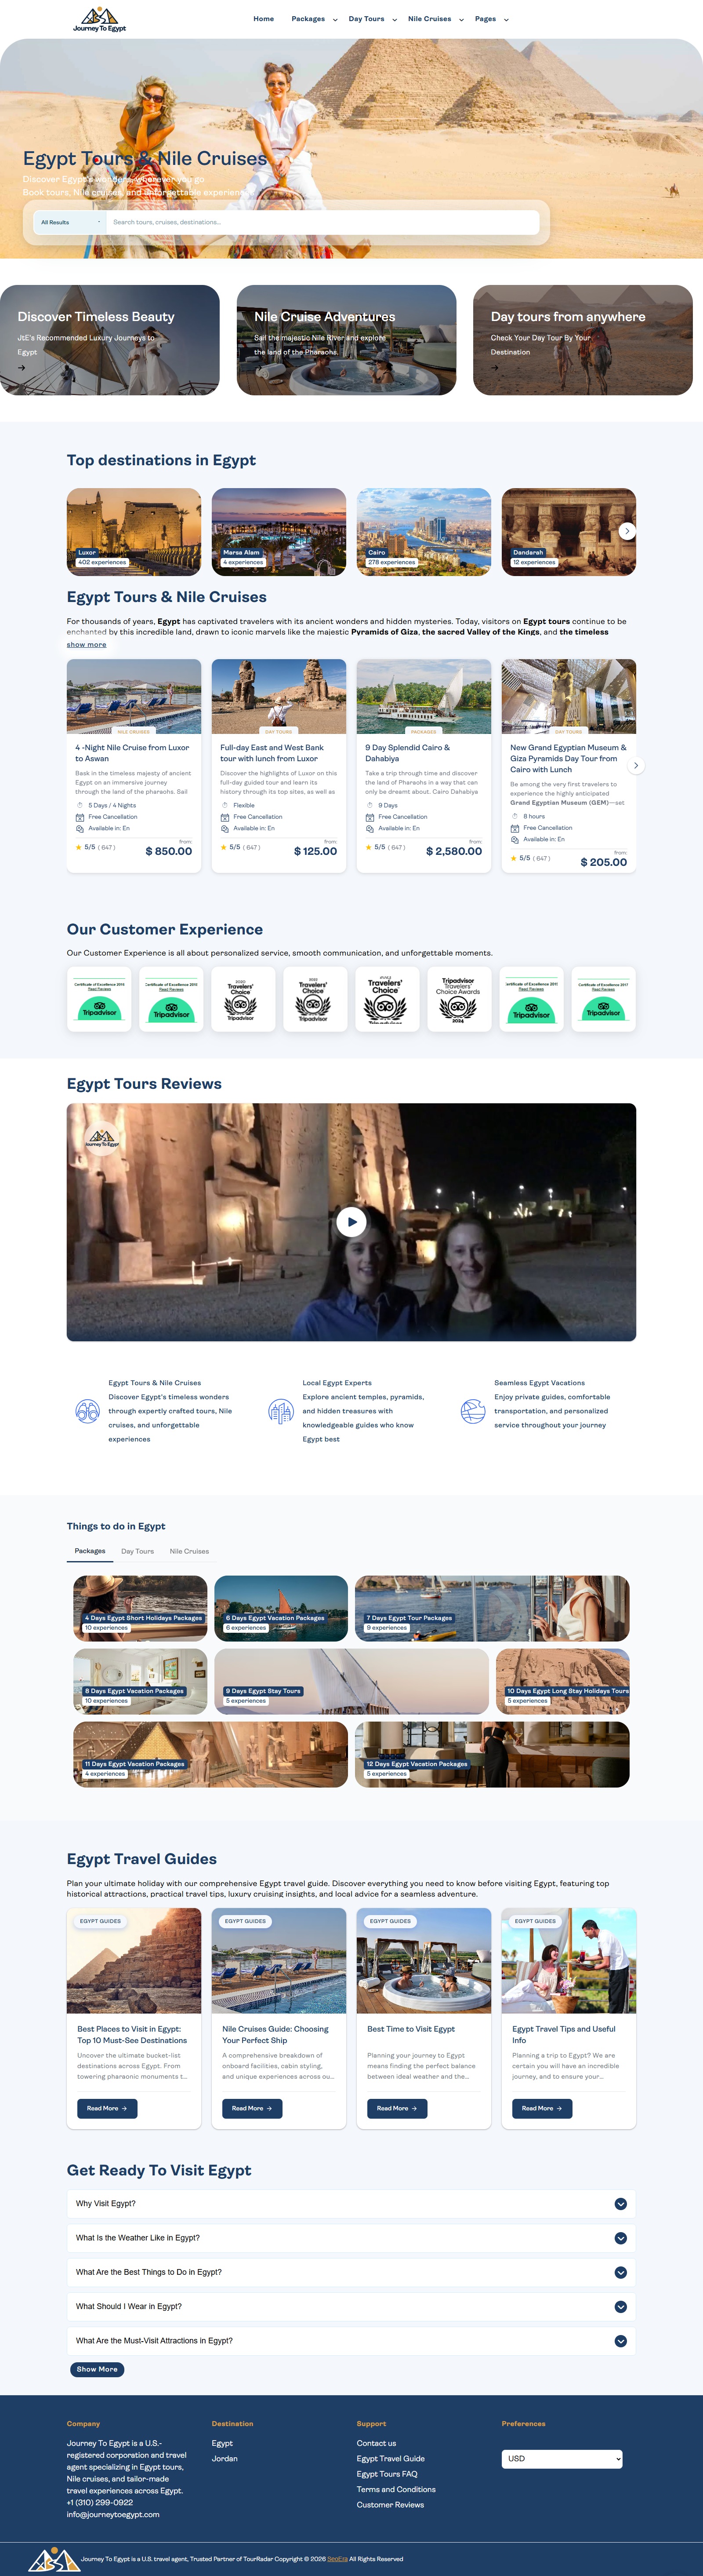This screenshot has width=703, height=2576.
Task: Open the Egypt Travel Guide footer link
Action: tap(391, 2458)
